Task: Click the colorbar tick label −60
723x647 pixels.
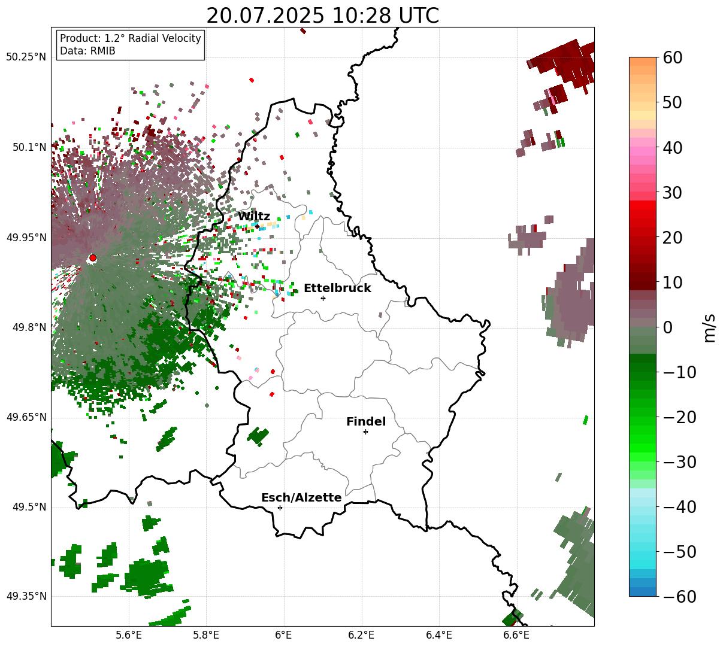Action: [x=680, y=596]
